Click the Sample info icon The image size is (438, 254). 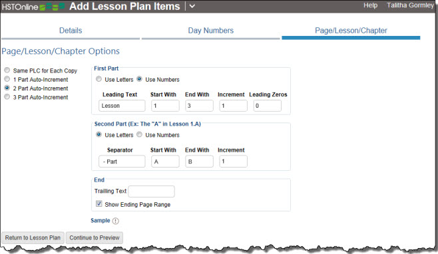115,221
